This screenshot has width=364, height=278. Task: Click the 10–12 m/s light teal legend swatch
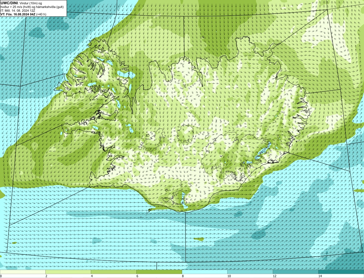click(x=250, y=272)
